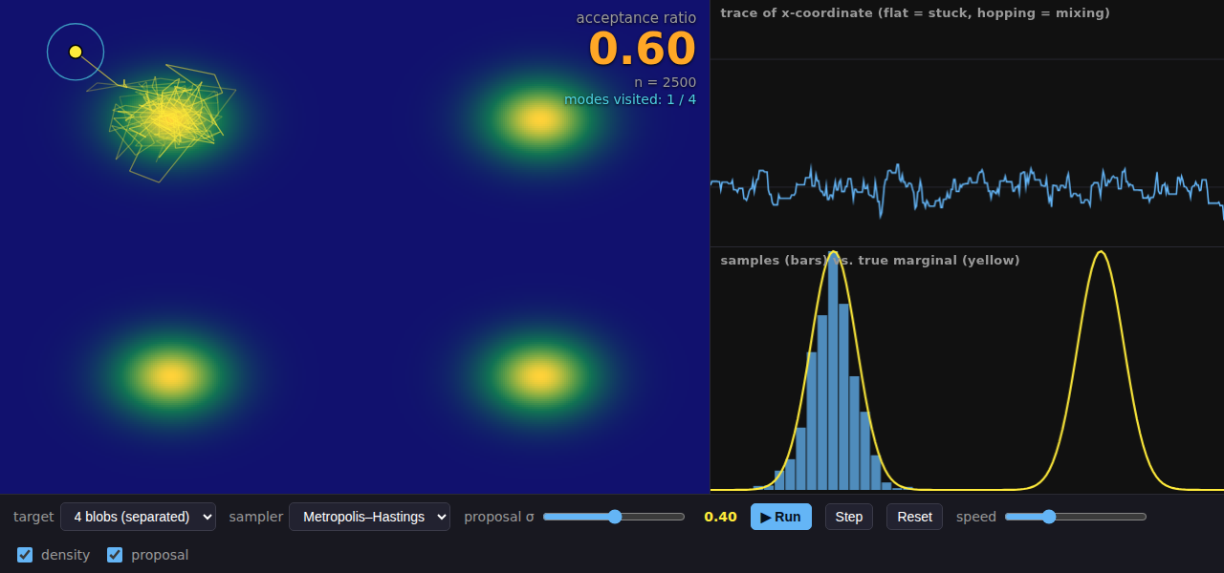This screenshot has height=573, width=1224.
Task: Click the modes visited counter
Action: click(630, 99)
